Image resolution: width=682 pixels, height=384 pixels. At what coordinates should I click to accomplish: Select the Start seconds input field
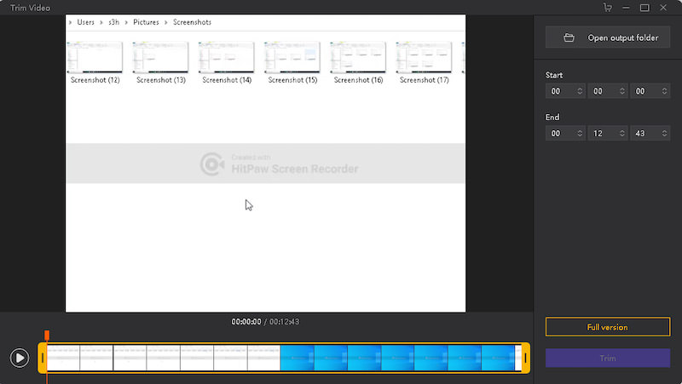point(650,91)
